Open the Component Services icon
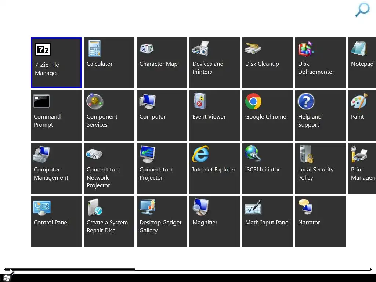 (95, 101)
